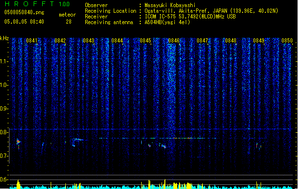Click the 0.6 kHz frequency axis label
298x189 pixels.
[x=4, y=180]
